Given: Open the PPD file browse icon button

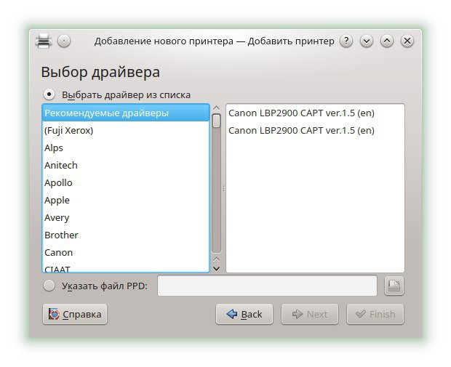Looking at the screenshot, I should 394,286.
